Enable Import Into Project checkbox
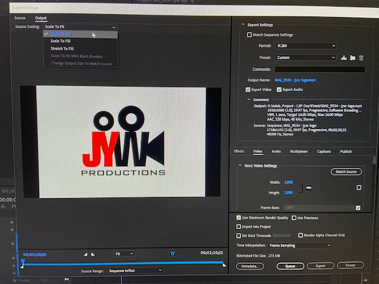Image resolution: width=379 pixels, height=284 pixels. pyautogui.click(x=239, y=227)
